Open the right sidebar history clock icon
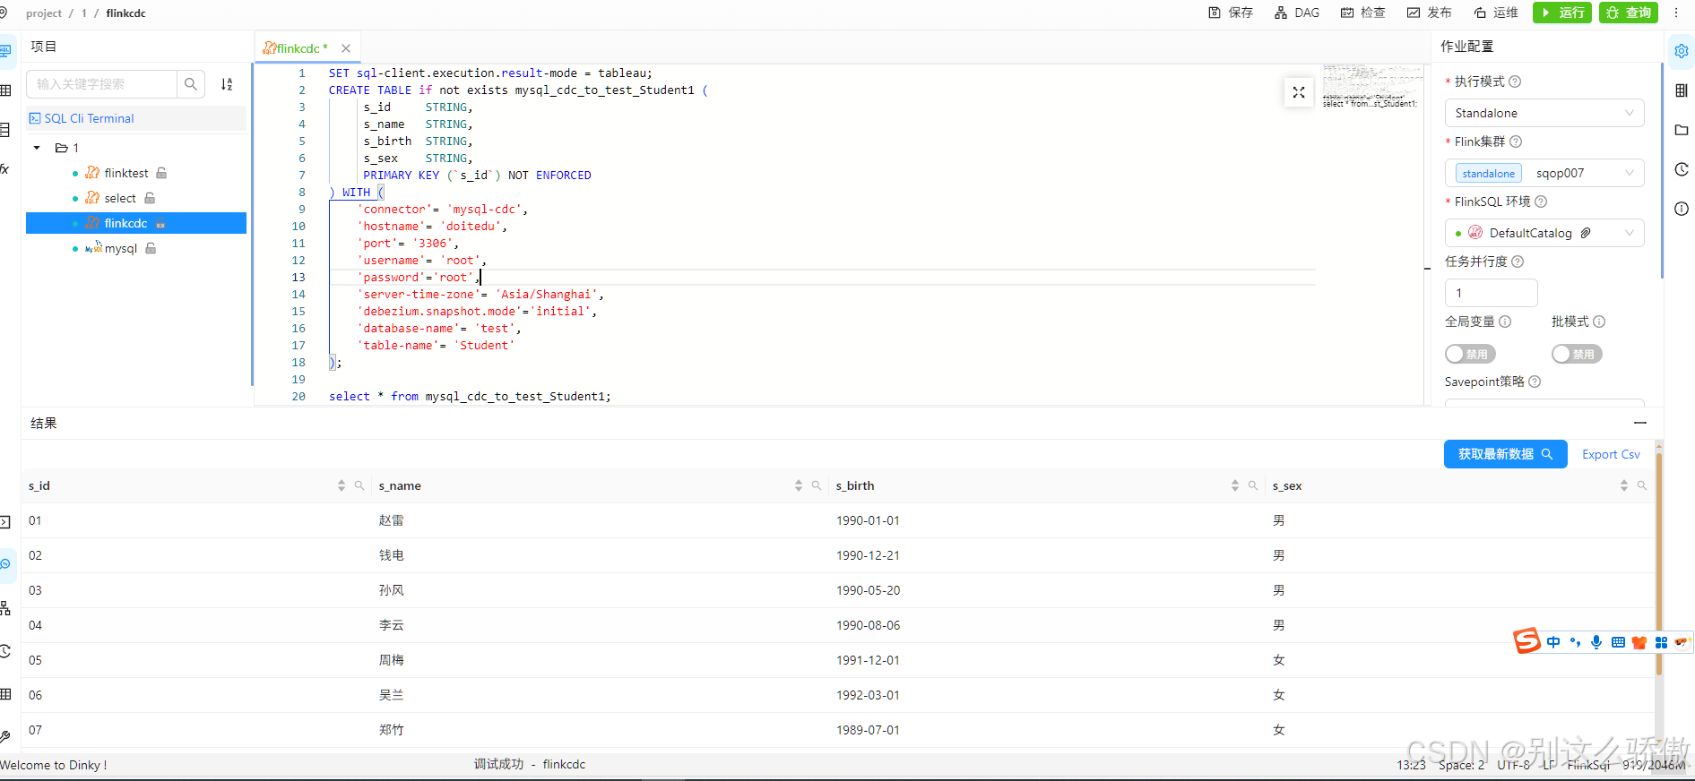The height and width of the screenshot is (781, 1695). (x=1682, y=169)
